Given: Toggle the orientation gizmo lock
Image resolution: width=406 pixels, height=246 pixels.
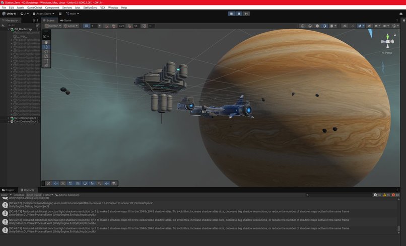Looking at the screenshot, I should coord(395,34).
